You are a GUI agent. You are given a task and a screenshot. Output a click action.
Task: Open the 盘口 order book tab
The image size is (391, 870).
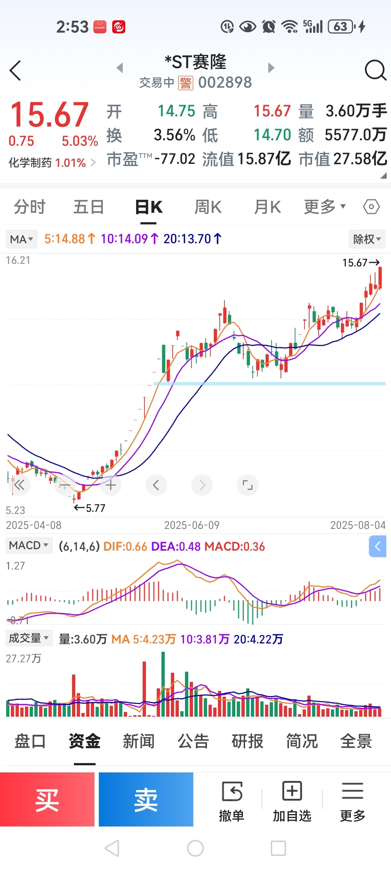[x=30, y=741]
